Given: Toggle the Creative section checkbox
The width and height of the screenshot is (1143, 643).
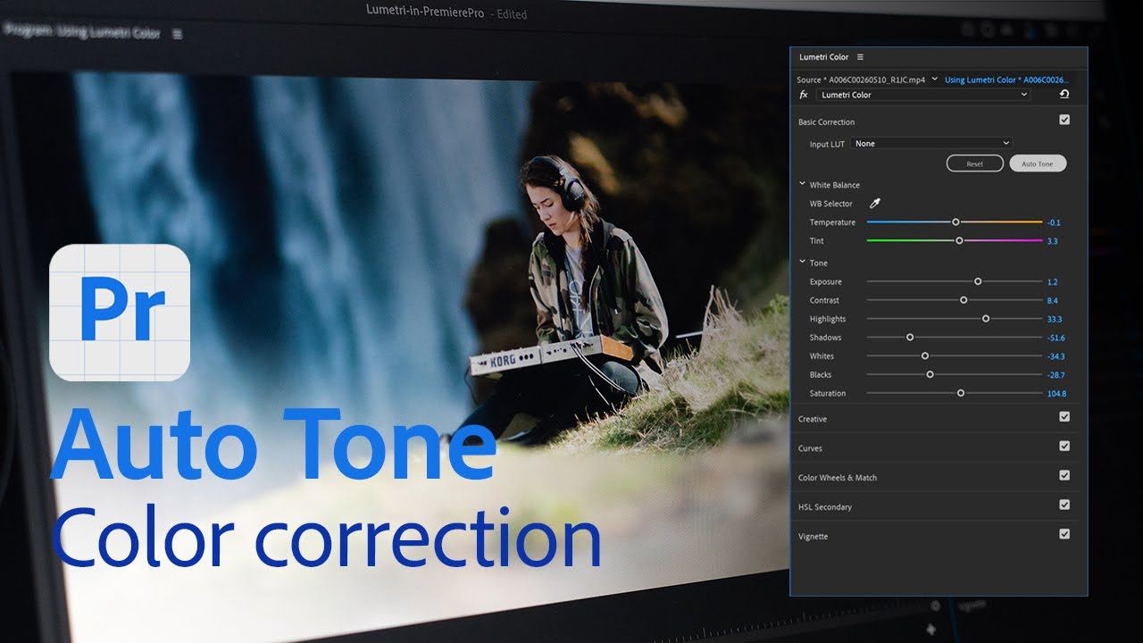Looking at the screenshot, I should point(1064,417).
